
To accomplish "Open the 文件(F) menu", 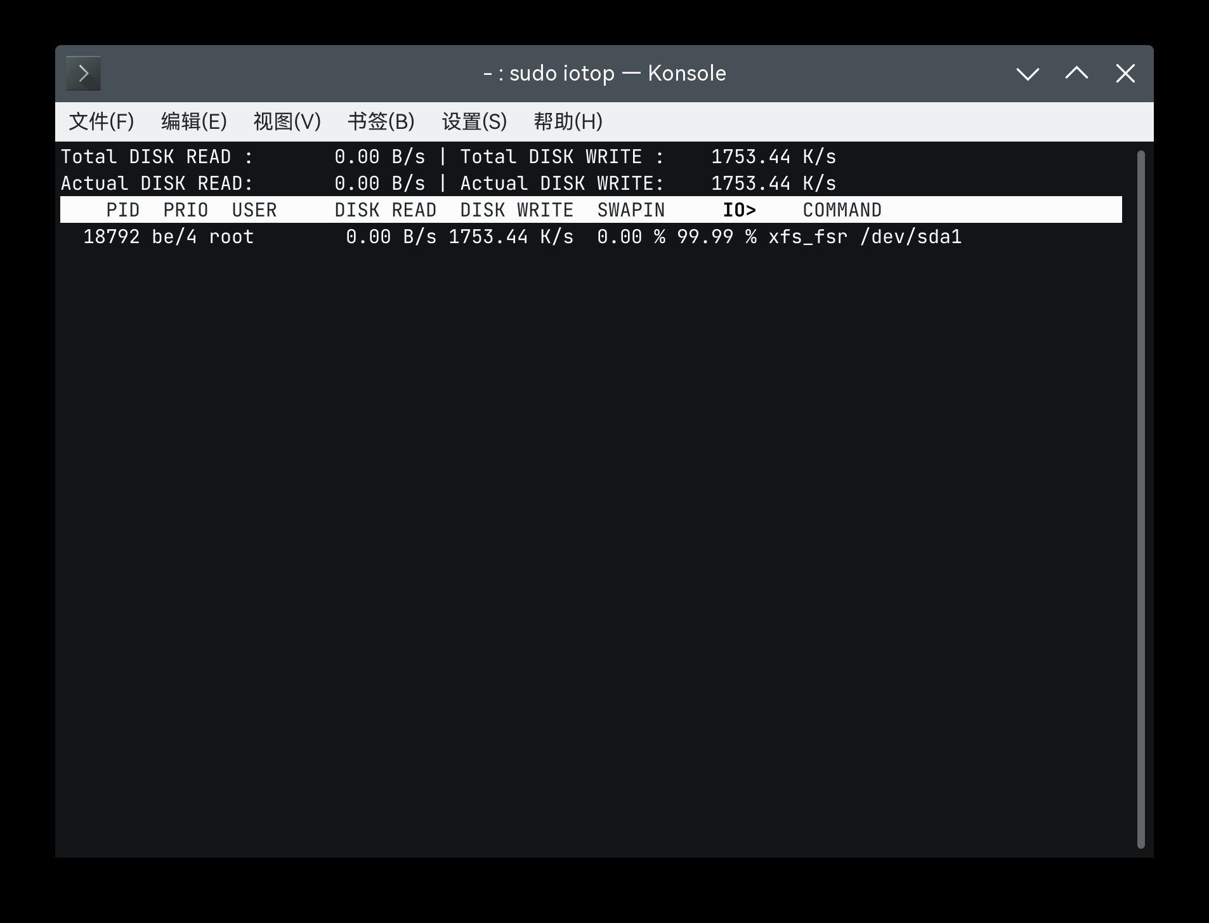I will point(101,121).
